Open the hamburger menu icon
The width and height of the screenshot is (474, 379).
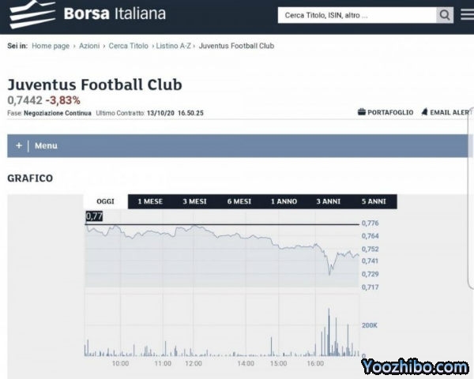(x=467, y=14)
